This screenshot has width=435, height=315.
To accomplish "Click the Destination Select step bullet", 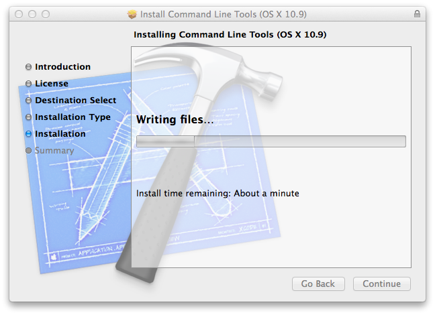I will coord(28,101).
